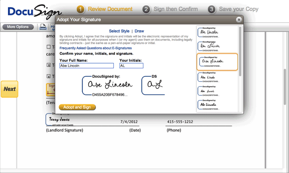Click the Terry Jones landlord signature
289x173 pixels.
(x=59, y=120)
